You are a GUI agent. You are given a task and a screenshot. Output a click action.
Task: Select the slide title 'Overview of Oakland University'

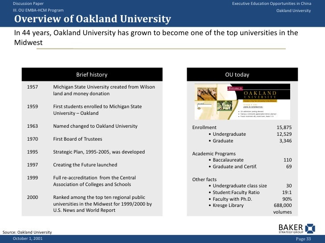pyautogui.click(x=92, y=19)
